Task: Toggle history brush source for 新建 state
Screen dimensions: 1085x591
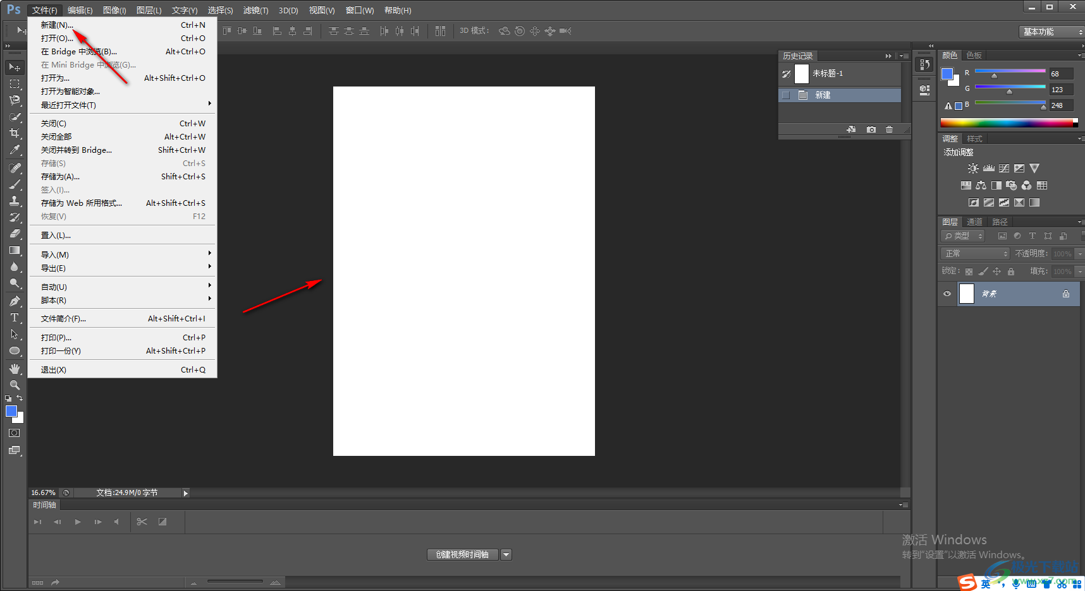Action: click(x=786, y=95)
